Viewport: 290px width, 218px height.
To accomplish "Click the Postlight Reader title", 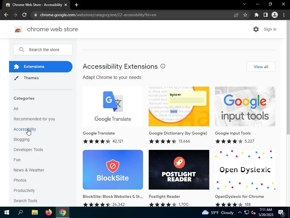I will 165,196.
